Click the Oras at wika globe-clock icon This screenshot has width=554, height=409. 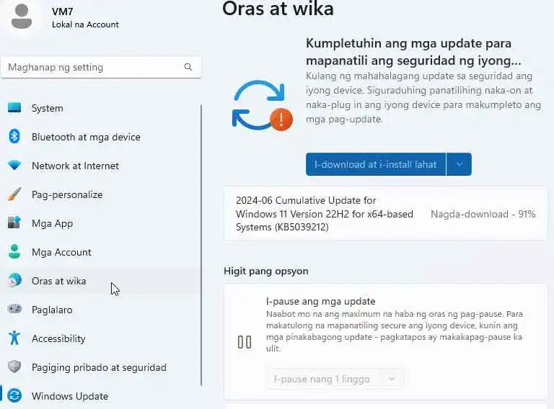tap(14, 281)
